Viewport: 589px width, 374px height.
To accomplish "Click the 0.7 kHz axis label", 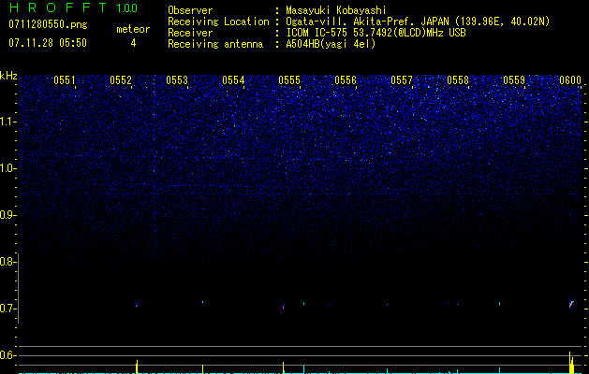I will (x=7, y=309).
